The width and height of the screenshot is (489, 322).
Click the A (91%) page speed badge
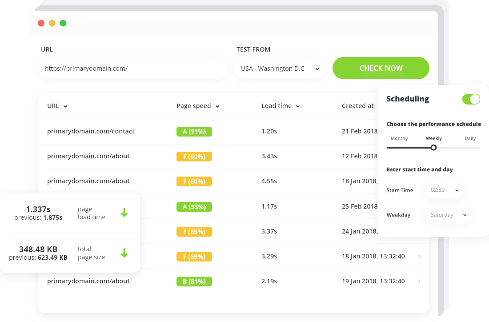click(x=194, y=132)
